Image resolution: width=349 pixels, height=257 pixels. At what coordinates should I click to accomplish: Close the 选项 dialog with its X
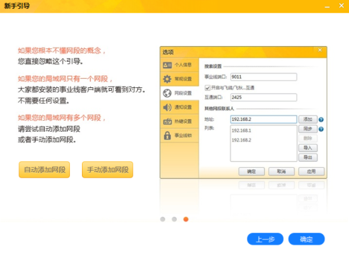pos(320,50)
